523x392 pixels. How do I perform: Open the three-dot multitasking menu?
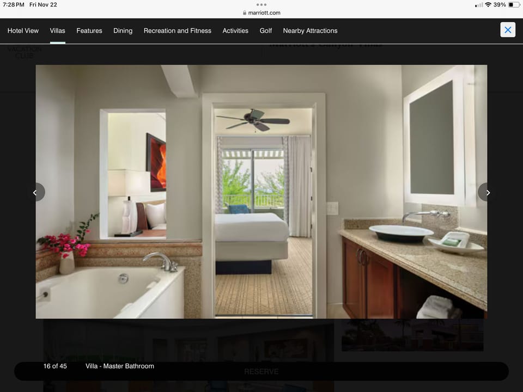(261, 5)
